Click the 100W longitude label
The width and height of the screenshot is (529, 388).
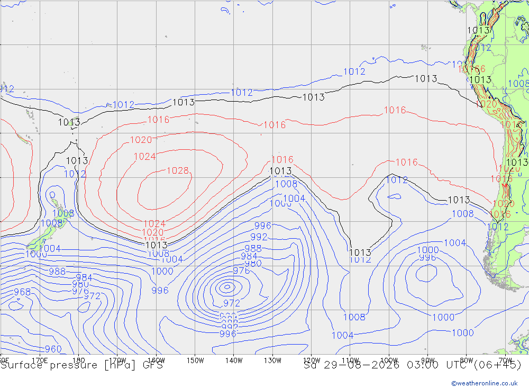coord(389,360)
